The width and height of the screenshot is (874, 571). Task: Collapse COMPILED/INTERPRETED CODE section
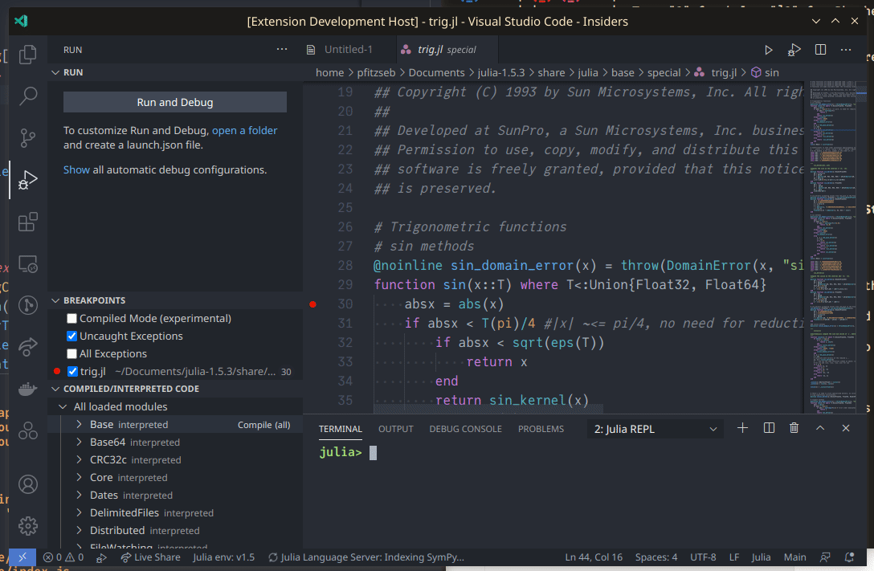coord(55,389)
